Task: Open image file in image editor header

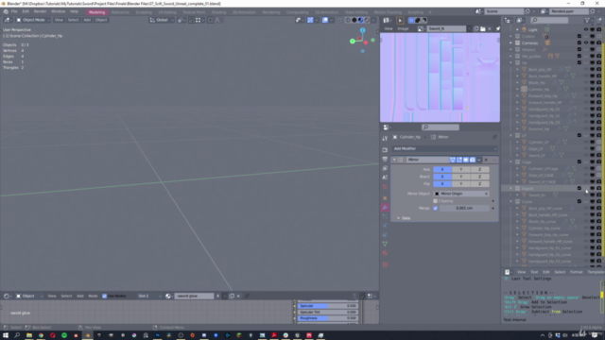Action: coord(483,29)
